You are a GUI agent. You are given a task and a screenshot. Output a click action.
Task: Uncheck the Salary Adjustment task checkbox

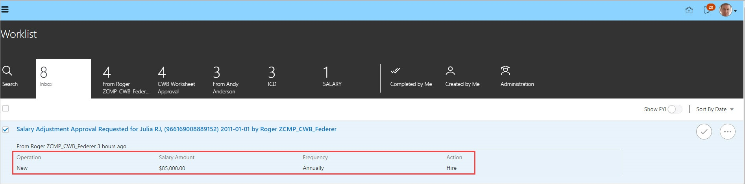point(6,130)
